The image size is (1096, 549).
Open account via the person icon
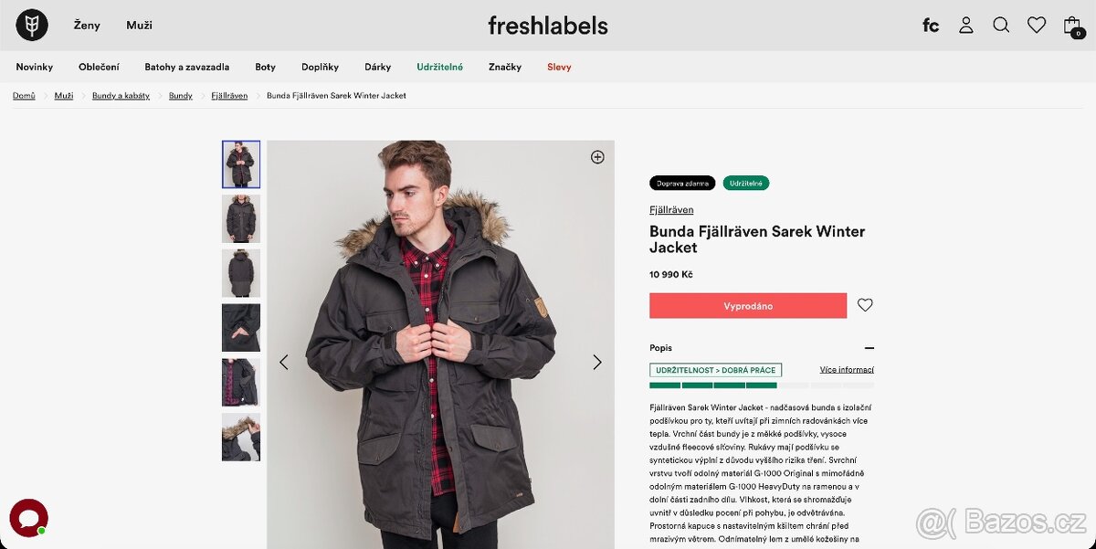[x=965, y=25]
